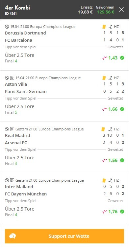Click the yellow card icon in Dortmund match header
Image resolution: width=129 pixels, height=248 pixels.
tap(104, 27)
